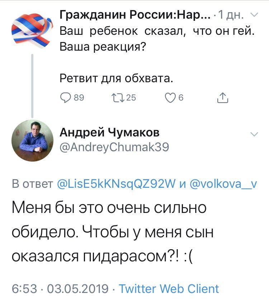Click the "1 дн." timestamp
The image size is (269, 307).
click(x=231, y=15)
